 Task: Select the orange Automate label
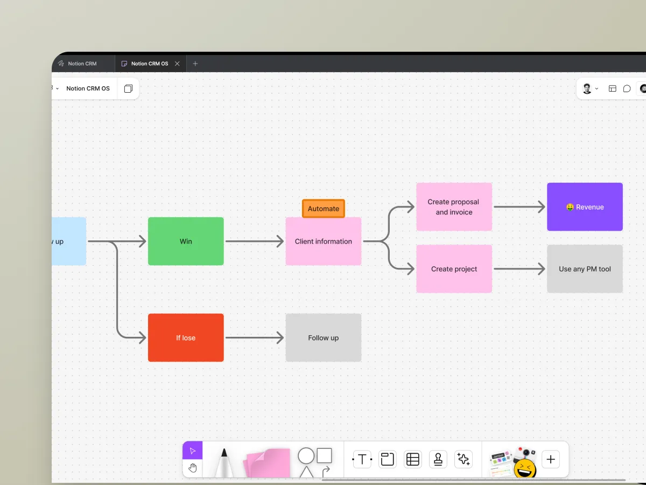(x=324, y=209)
